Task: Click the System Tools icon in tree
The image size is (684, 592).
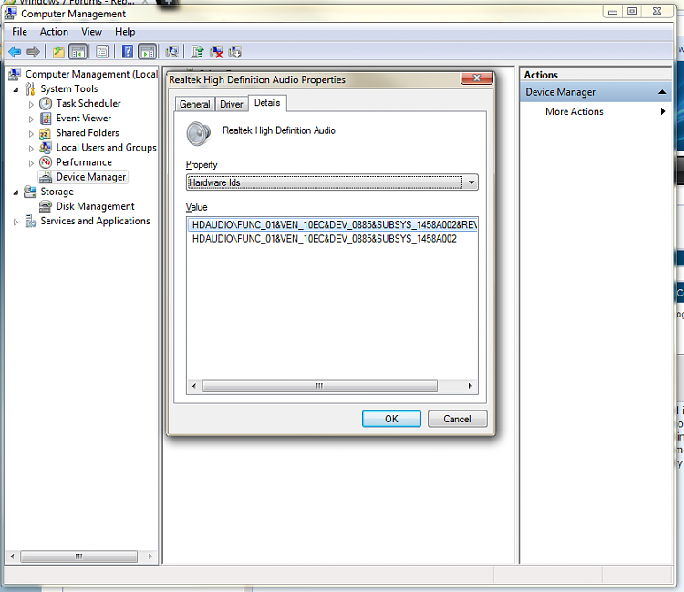Action: pos(30,89)
